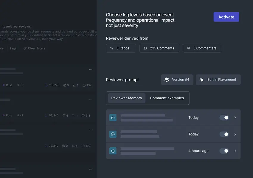Click the branch icon in 3 Repos chip
The image size is (253, 178).
click(111, 48)
